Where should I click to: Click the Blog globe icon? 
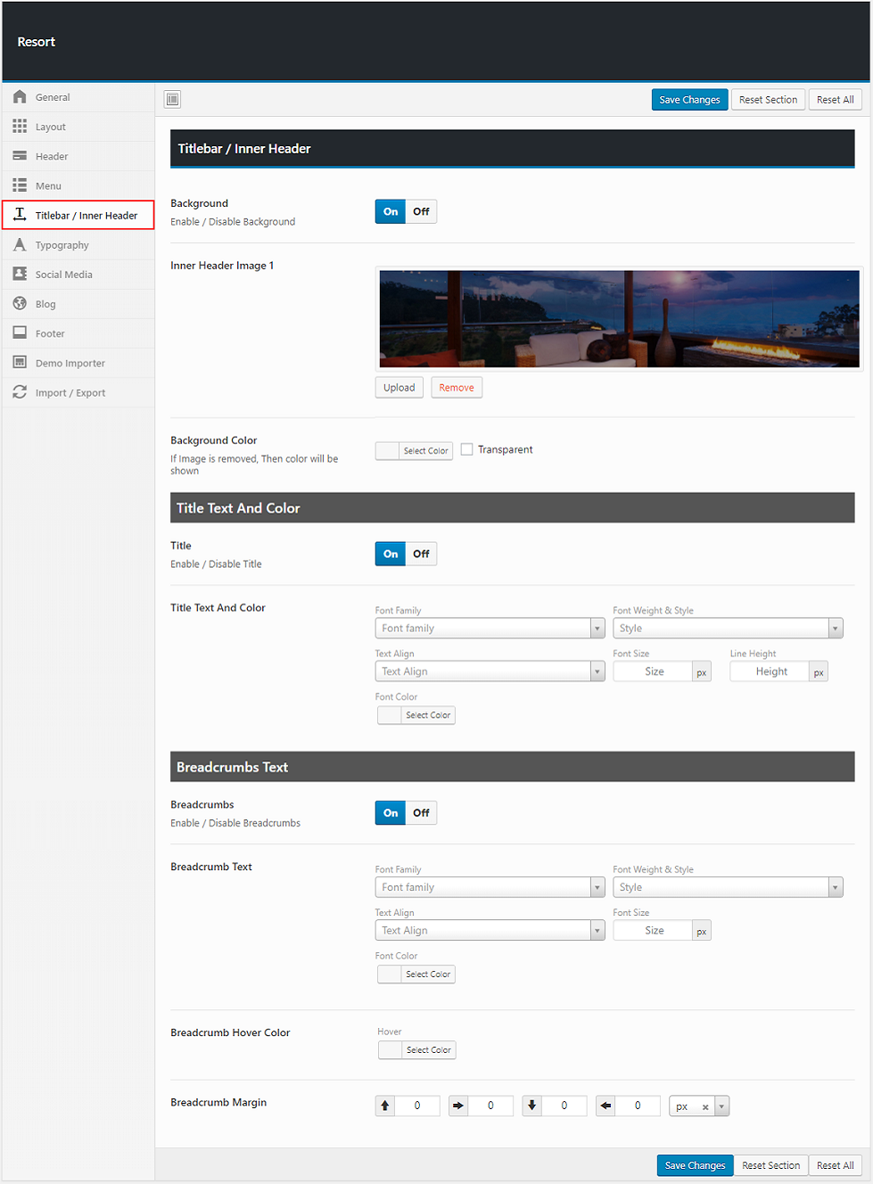20,304
